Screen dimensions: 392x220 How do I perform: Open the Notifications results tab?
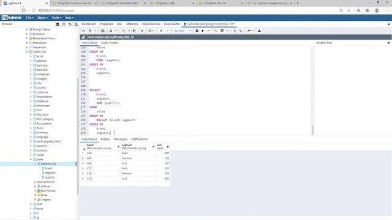tap(139, 139)
